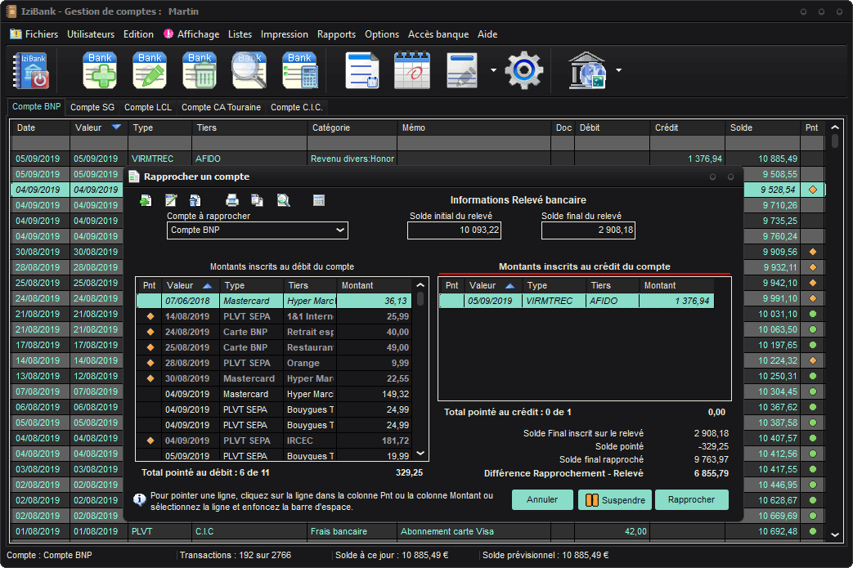Open the bank search magnifier in main toolbar
Viewport: 853px width, 568px height.
click(249, 70)
